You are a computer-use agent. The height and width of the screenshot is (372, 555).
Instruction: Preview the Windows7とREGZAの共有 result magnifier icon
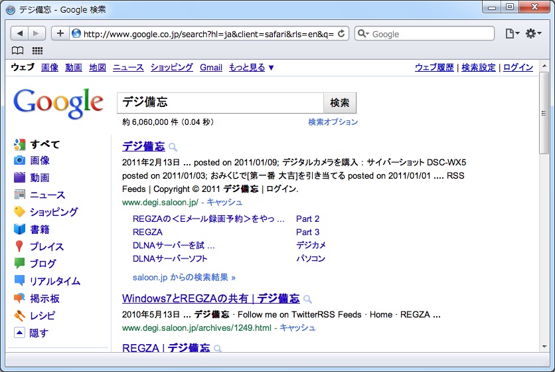pos(308,300)
